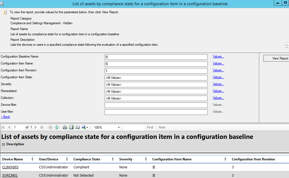The height and width of the screenshot is (178, 289).
Task: Sort by Severity column
Action: (146, 159)
